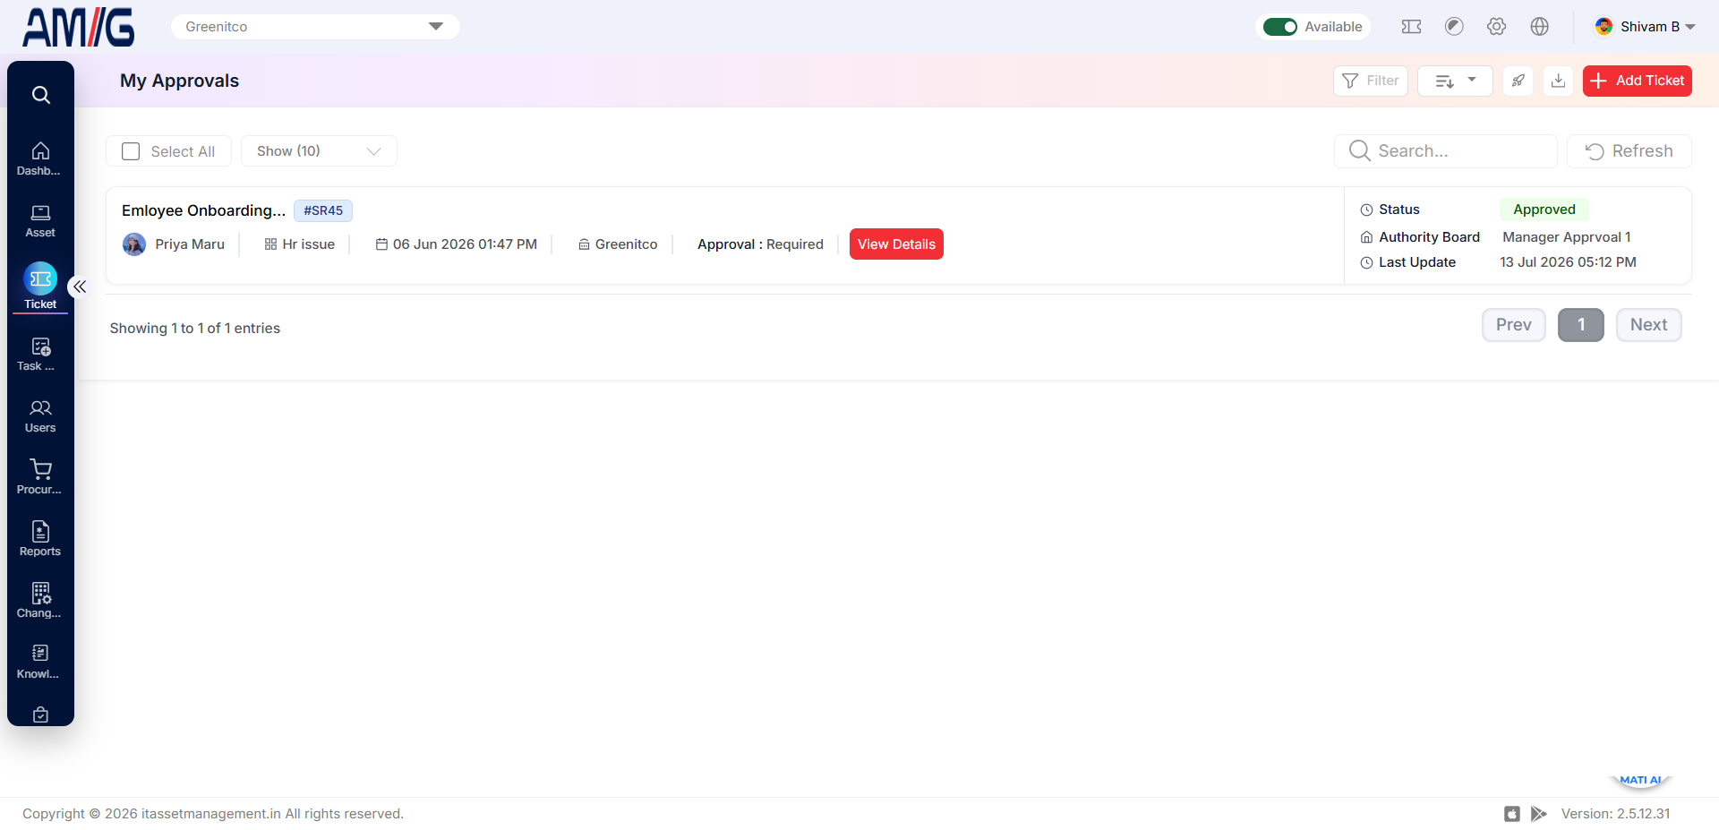Click the Refresh button
The image size is (1719, 830).
click(x=1629, y=151)
